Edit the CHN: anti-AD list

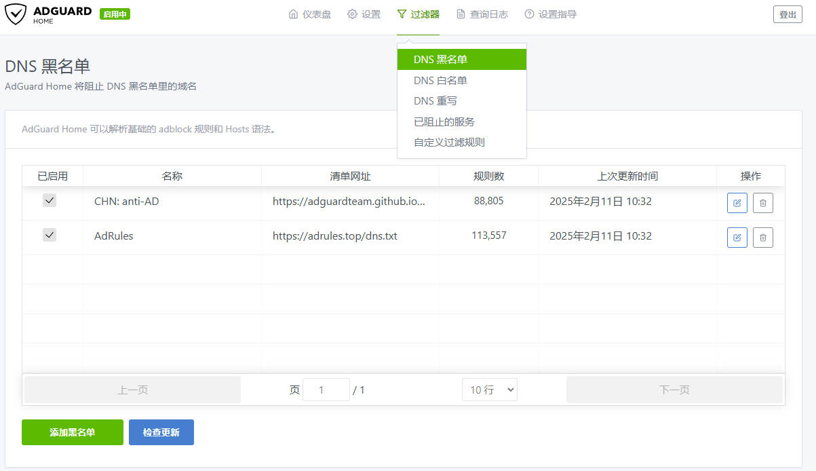737,203
